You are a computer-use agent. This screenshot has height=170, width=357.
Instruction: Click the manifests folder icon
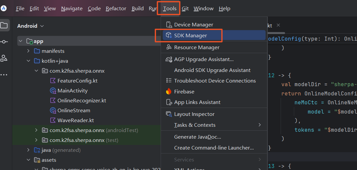pyautogui.click(x=37, y=51)
